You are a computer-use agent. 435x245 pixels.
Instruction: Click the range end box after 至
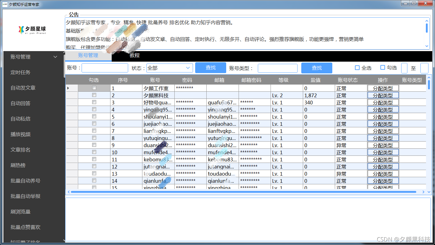[424, 68]
